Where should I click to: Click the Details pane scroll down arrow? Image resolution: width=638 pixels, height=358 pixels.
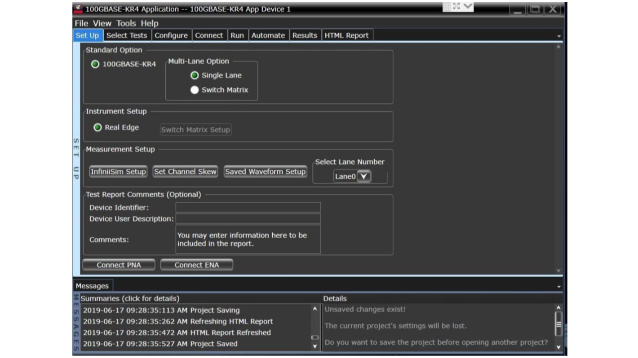tap(558, 347)
